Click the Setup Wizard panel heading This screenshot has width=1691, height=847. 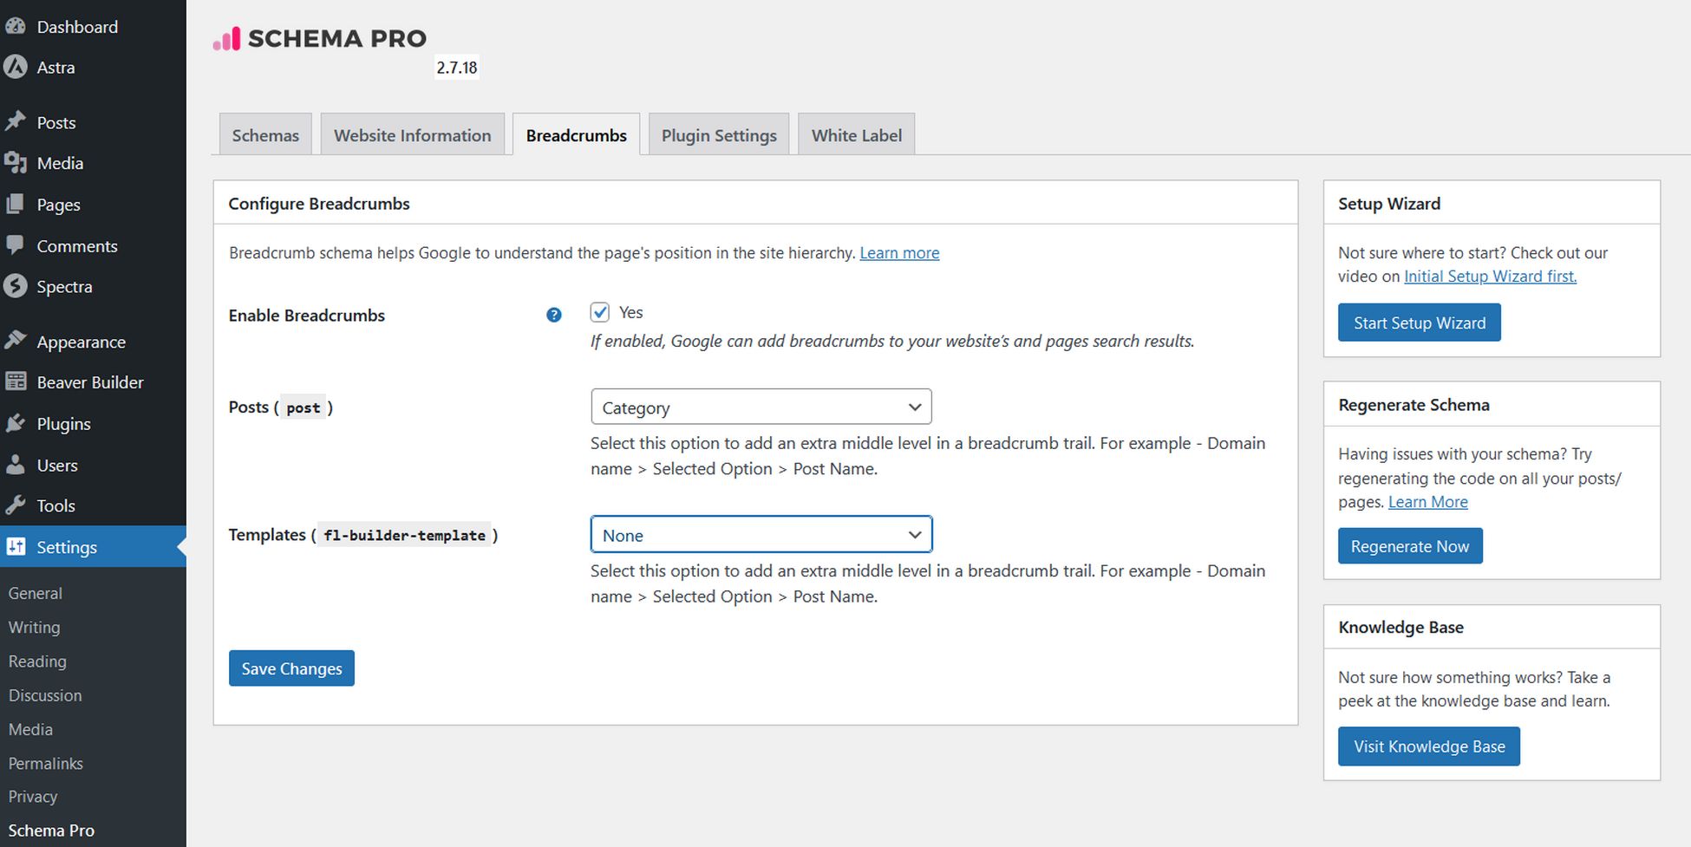coord(1389,203)
